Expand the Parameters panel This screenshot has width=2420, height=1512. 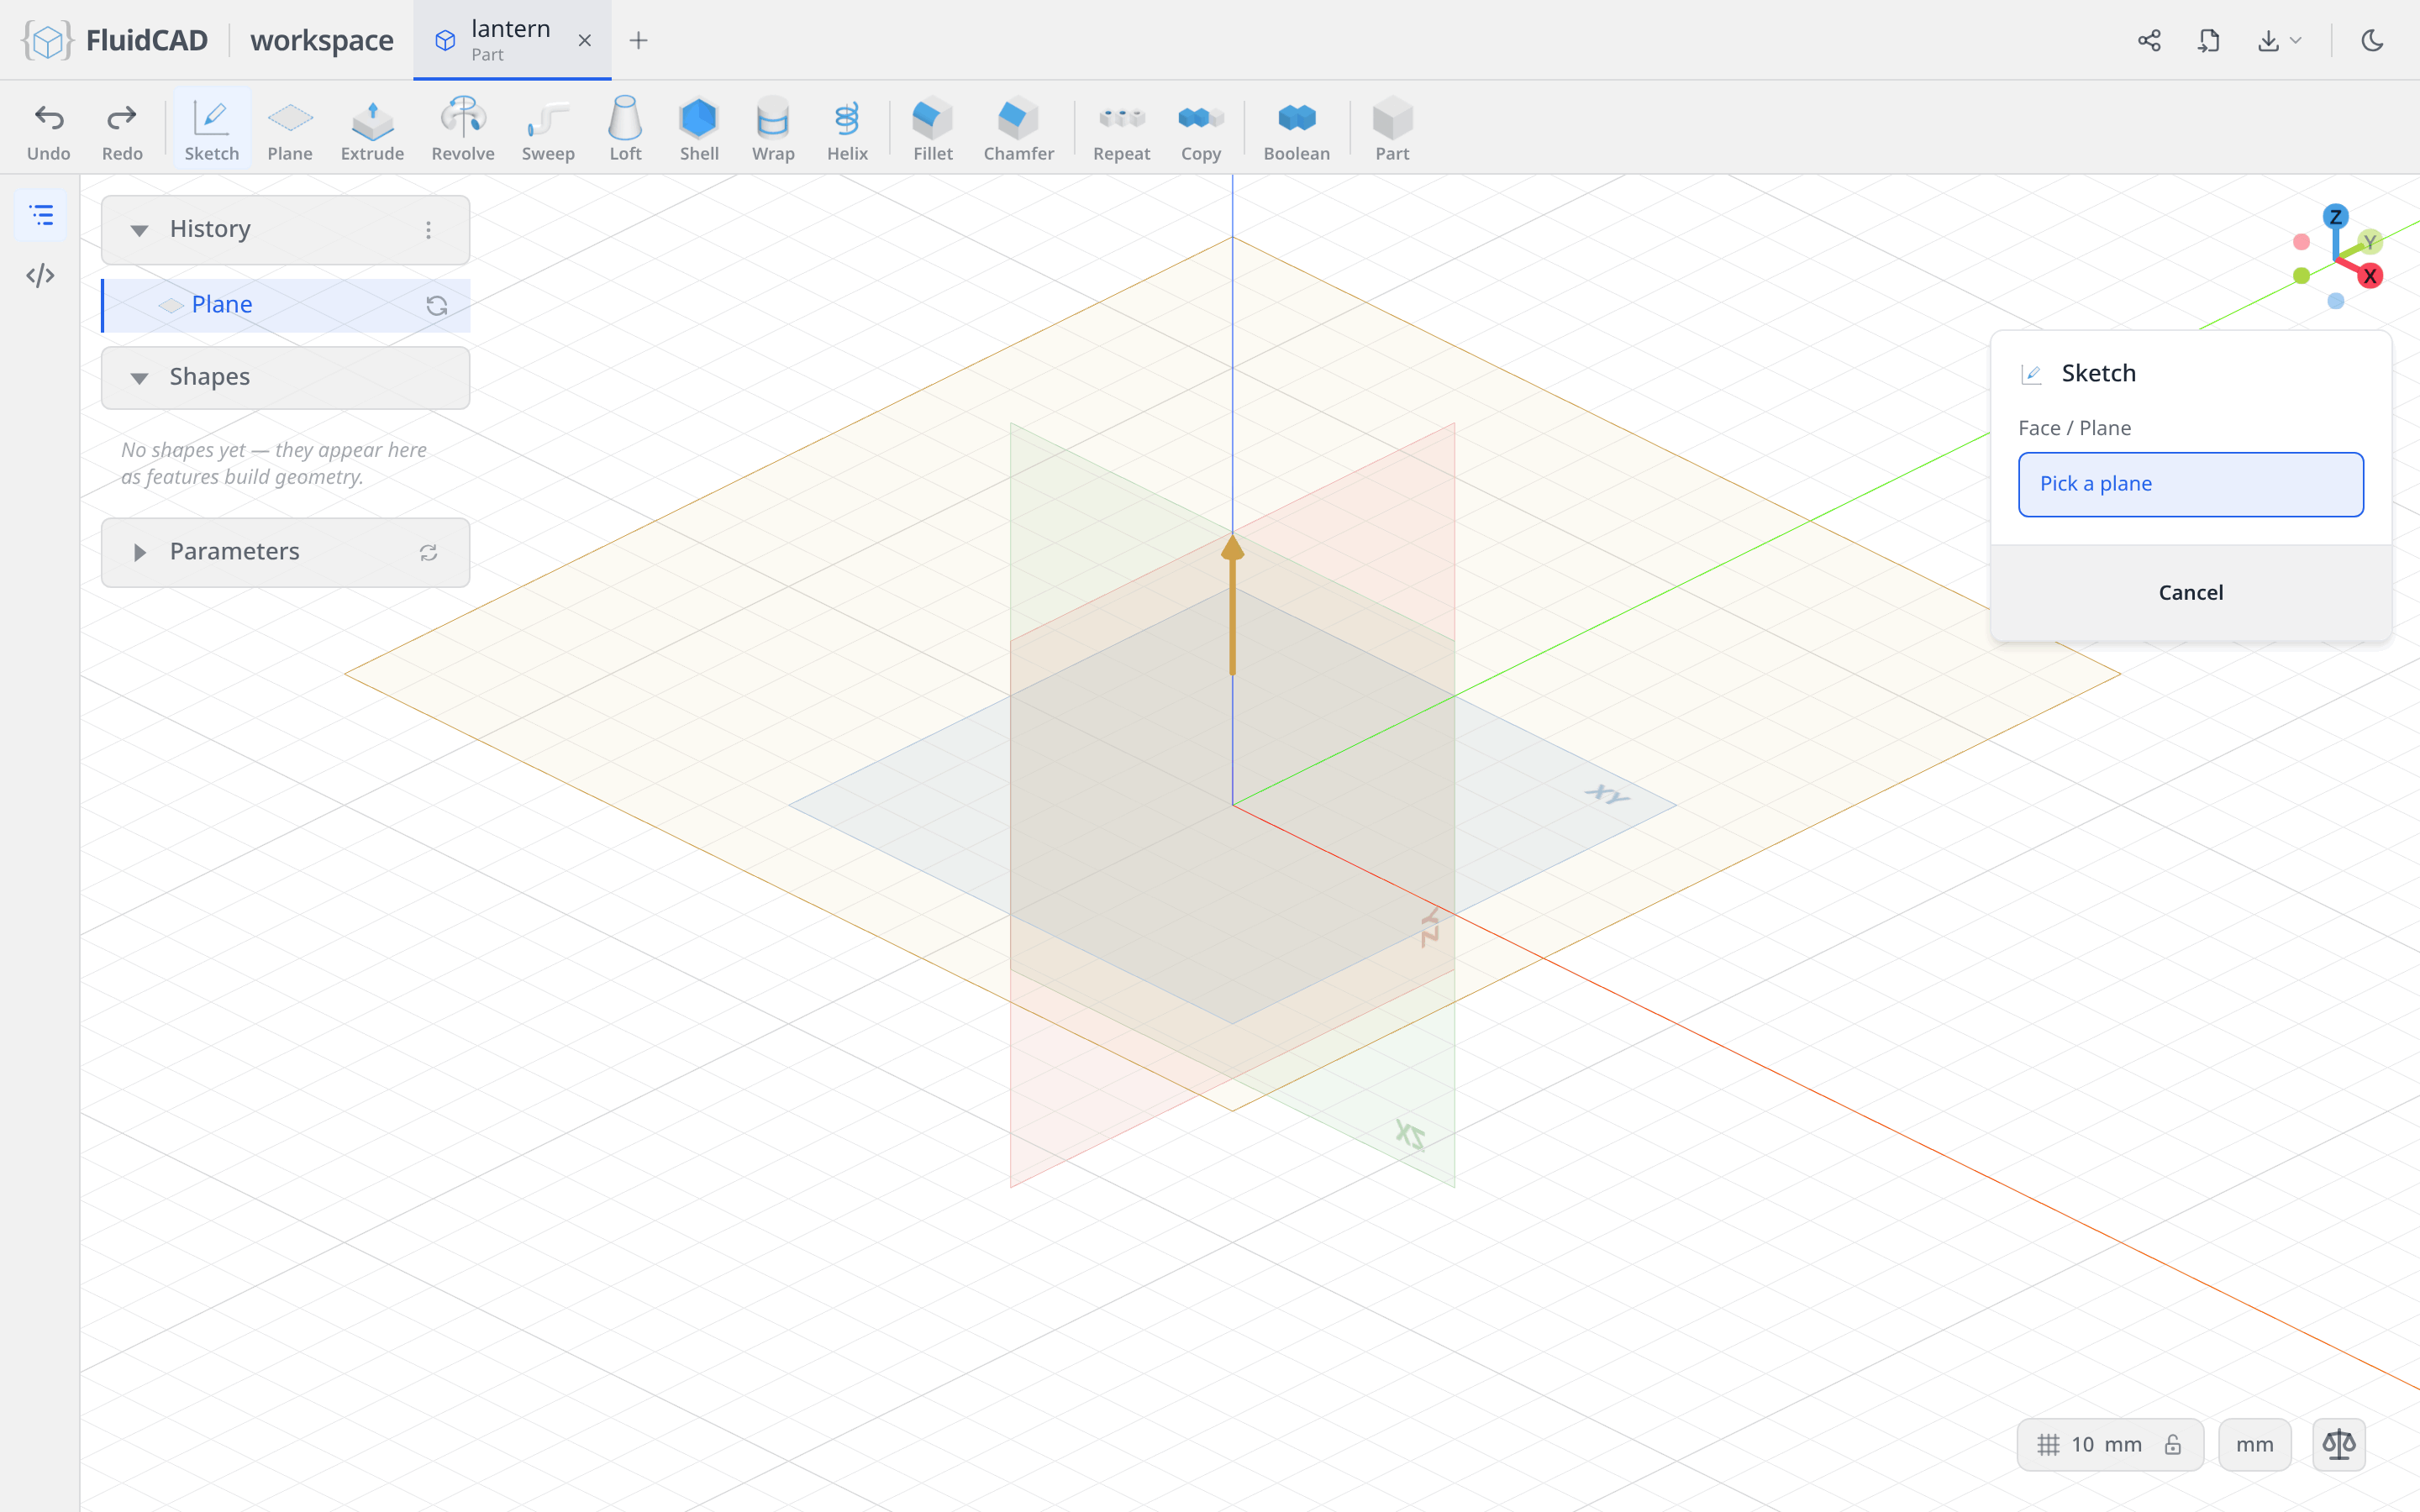(x=139, y=552)
